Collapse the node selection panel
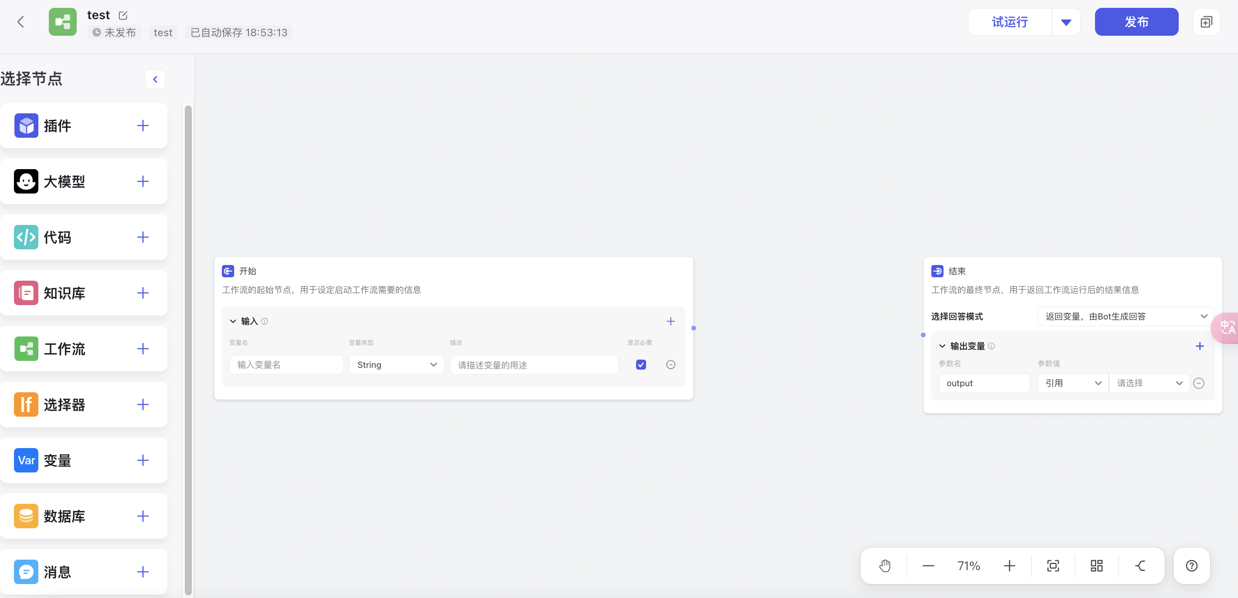 (x=155, y=79)
